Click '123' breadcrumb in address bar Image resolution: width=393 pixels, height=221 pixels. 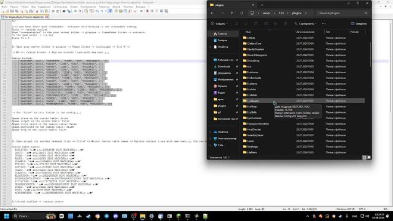click(x=281, y=13)
